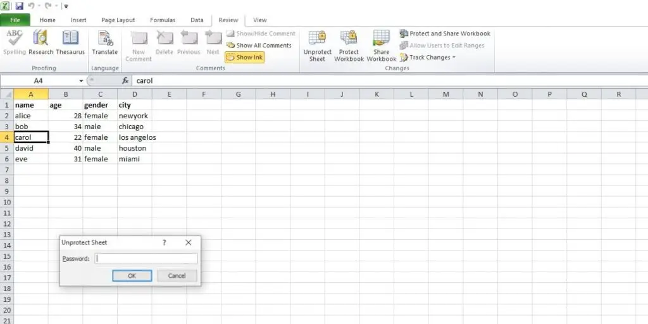Add a New Comment

coord(139,46)
